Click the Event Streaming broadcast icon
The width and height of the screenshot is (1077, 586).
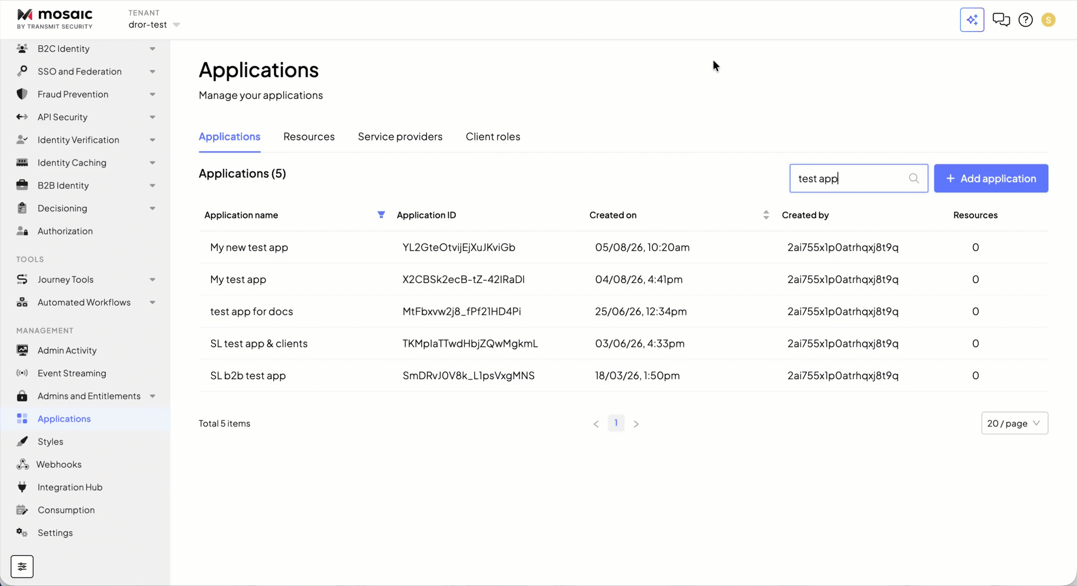click(x=22, y=373)
